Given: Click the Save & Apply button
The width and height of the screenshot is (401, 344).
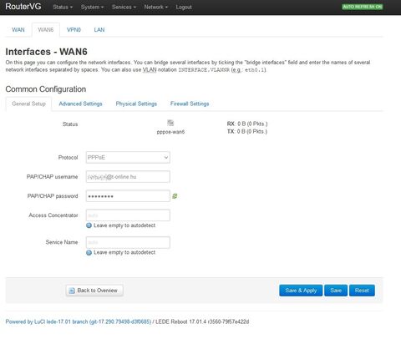Looking at the screenshot, I should pos(301,291).
